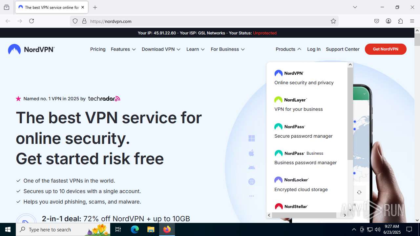Click the page vertical scrollbar thumb
420x236 pixels.
tap(417, 40)
